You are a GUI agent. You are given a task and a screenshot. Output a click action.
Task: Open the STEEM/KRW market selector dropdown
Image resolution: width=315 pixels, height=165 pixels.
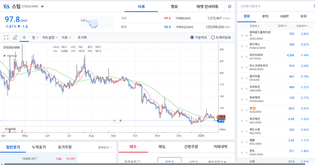[x=42, y=7]
